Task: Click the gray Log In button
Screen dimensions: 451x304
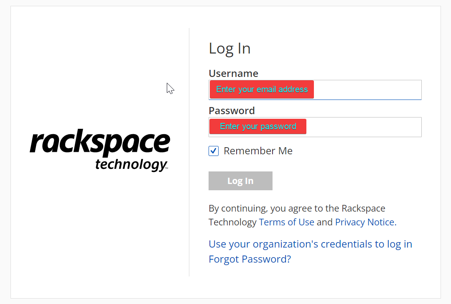Action: 240,181
